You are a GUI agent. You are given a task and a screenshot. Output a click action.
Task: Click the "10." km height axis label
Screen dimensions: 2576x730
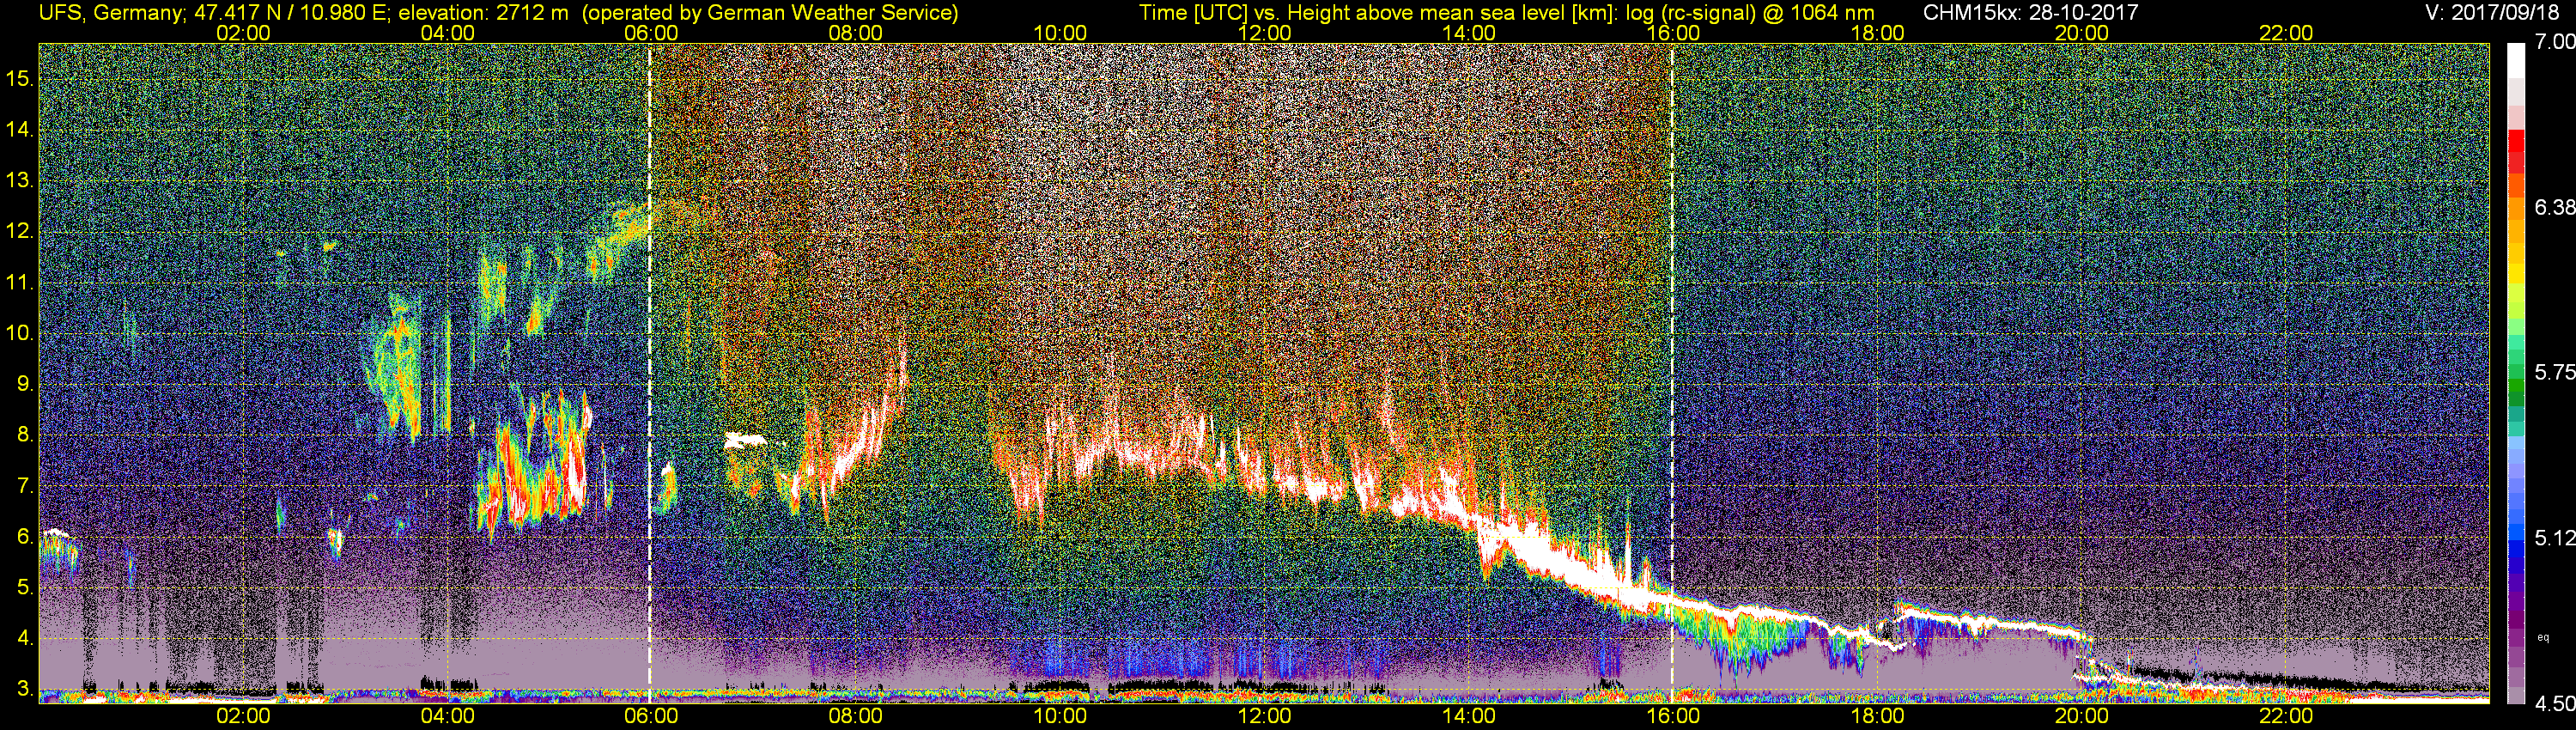19,333
